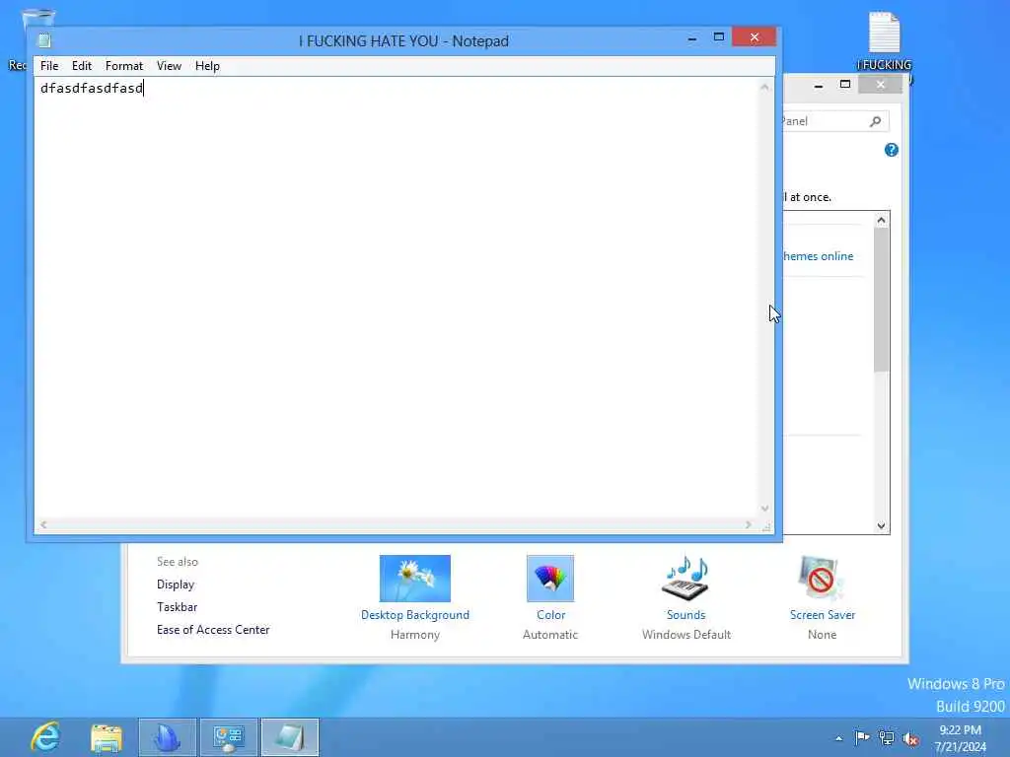Click Notepad vertical scrollbar up arrow
Image resolution: width=1010 pixels, height=757 pixels.
[764, 87]
